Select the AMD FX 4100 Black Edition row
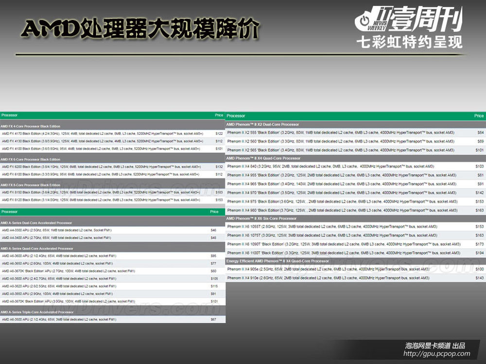486x364 pixels. (113, 149)
